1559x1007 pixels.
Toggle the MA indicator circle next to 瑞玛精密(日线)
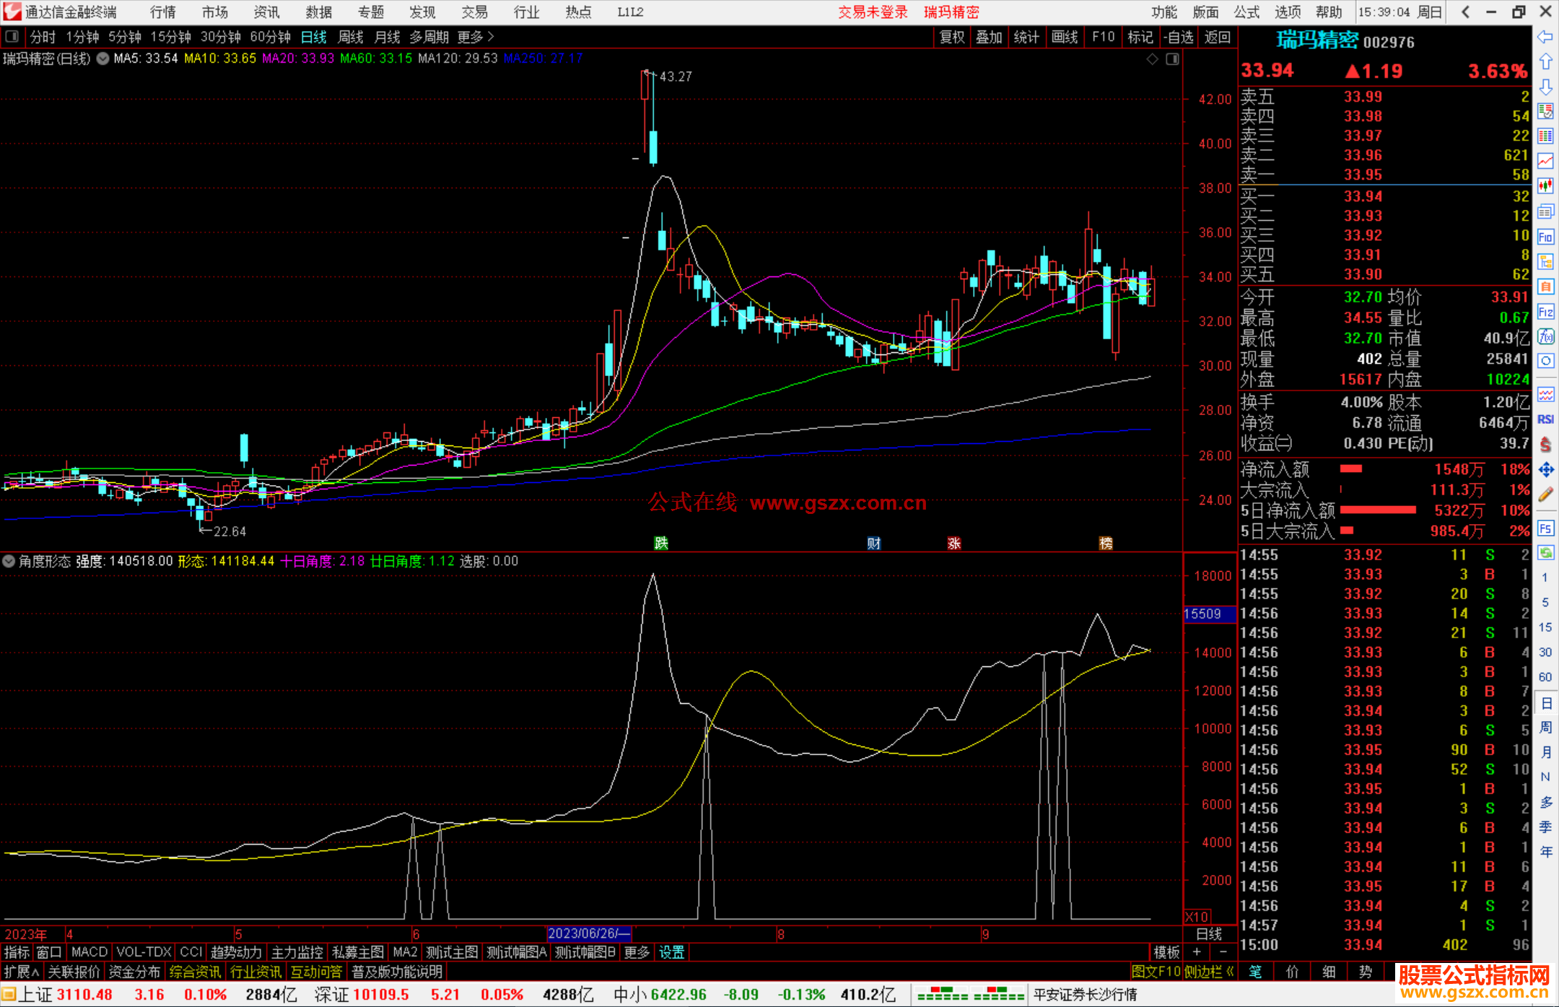click(102, 58)
